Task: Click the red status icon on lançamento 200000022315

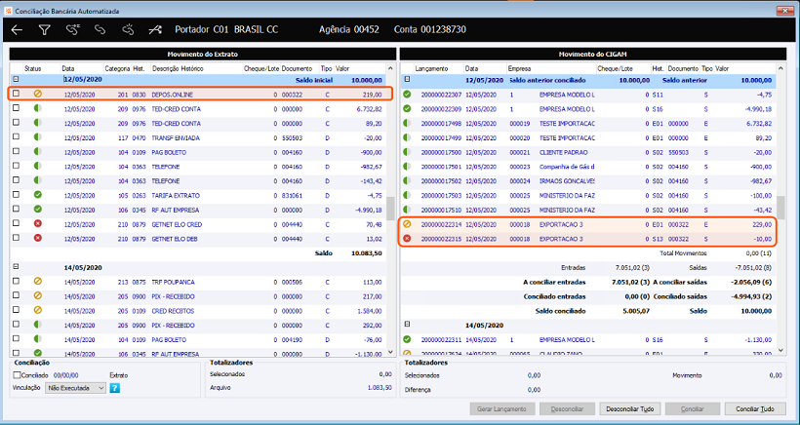Action: [x=407, y=238]
